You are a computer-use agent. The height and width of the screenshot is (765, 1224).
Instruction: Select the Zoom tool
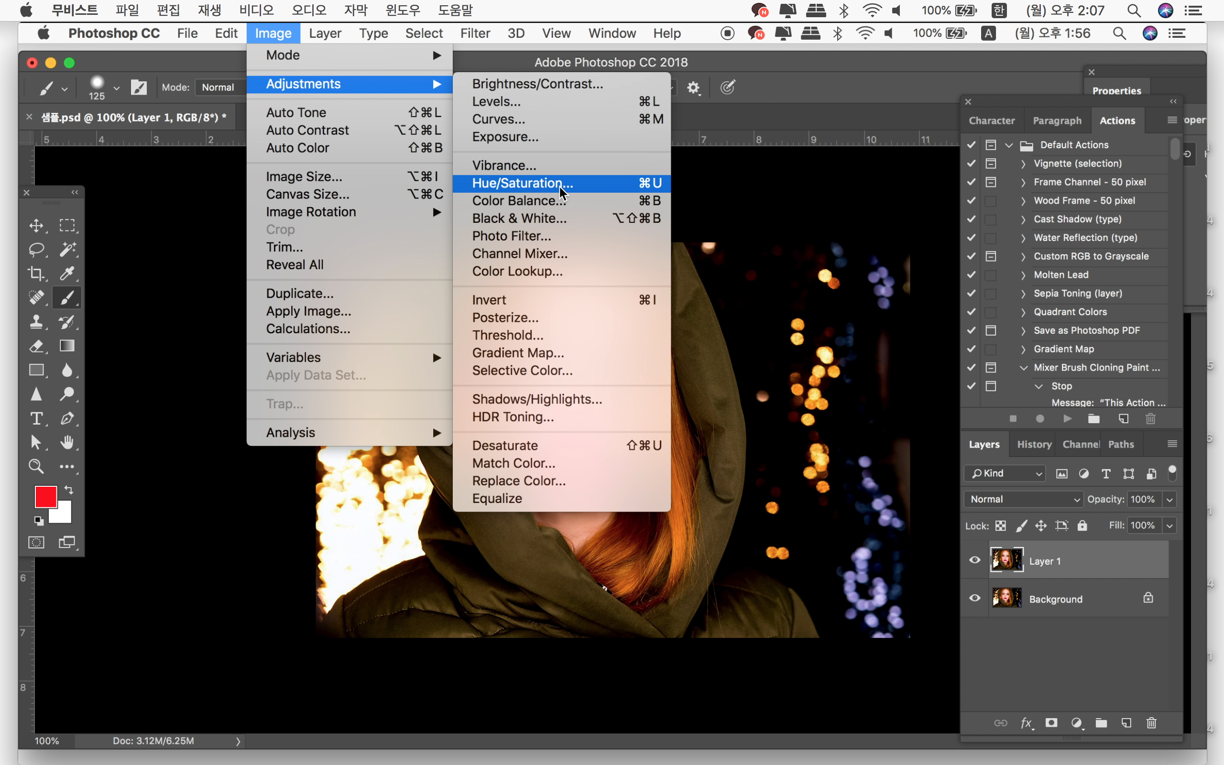36,467
